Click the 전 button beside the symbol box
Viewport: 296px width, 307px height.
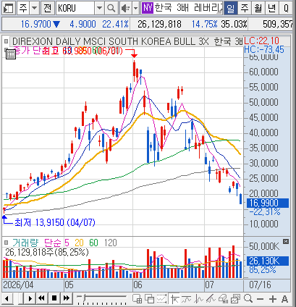pyautogui.click(x=47, y=8)
